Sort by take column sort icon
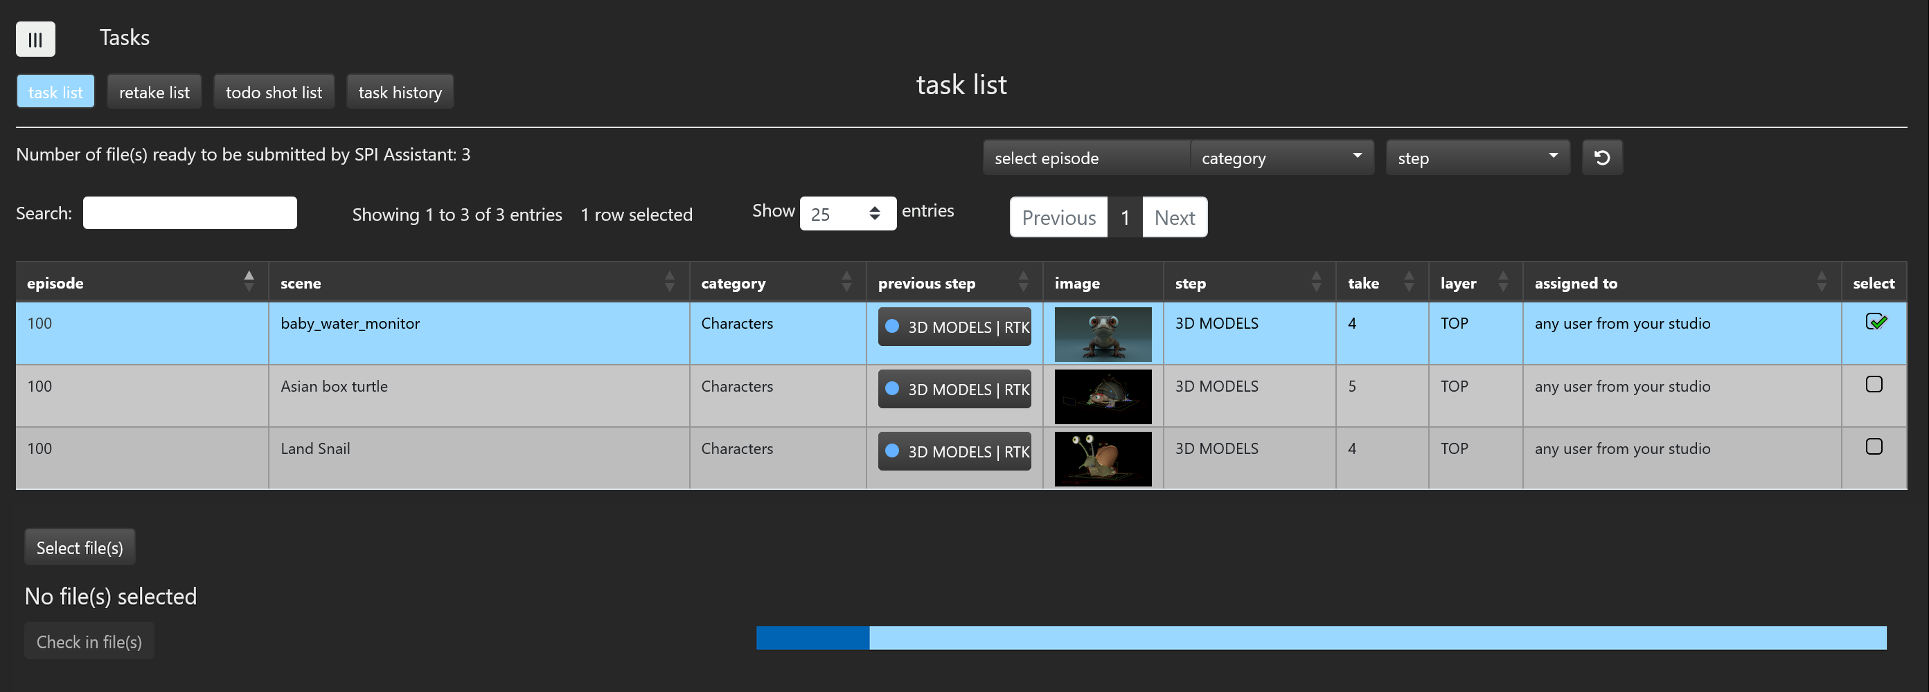This screenshot has width=1929, height=692. (1409, 282)
